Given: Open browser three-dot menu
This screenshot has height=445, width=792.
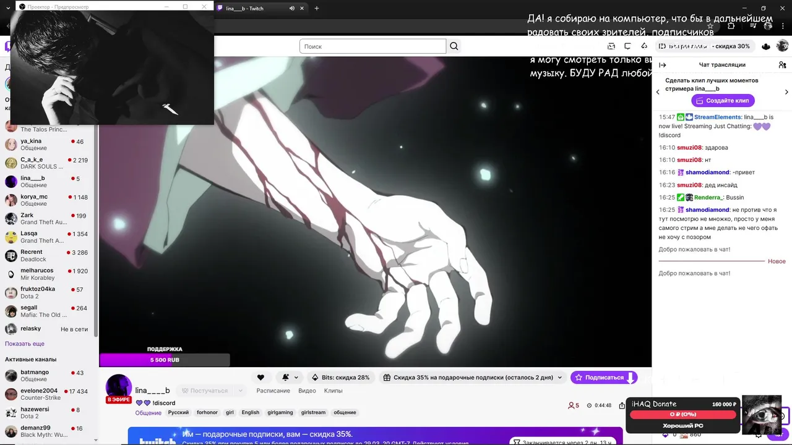Looking at the screenshot, I should click(x=783, y=26).
